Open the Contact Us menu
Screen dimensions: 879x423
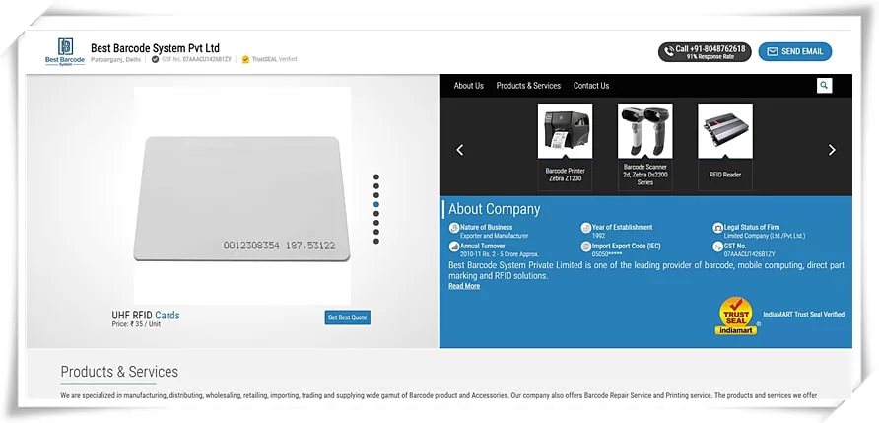591,86
